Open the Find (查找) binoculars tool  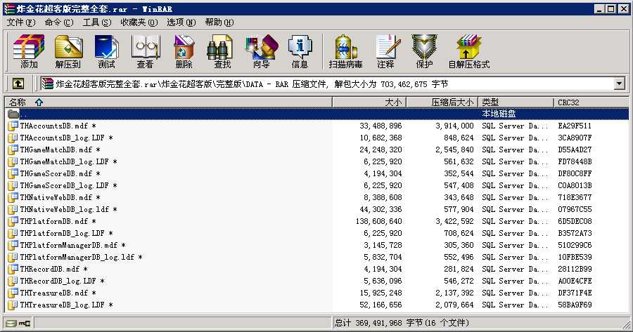(222, 51)
